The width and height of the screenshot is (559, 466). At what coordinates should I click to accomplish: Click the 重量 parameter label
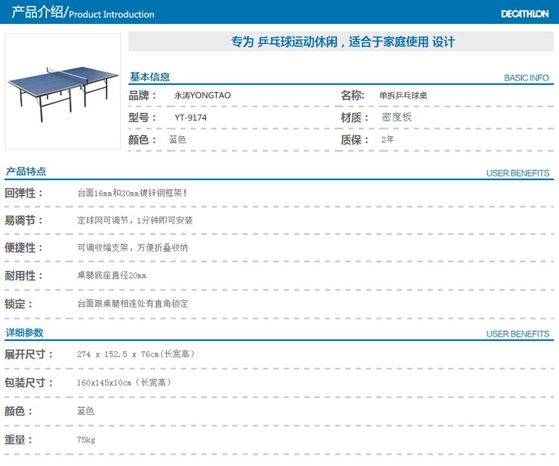tap(18, 440)
